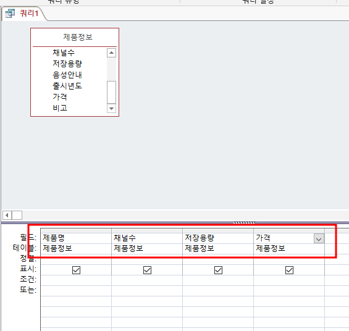Select 가격 field in 제품정보 table list

(60, 97)
